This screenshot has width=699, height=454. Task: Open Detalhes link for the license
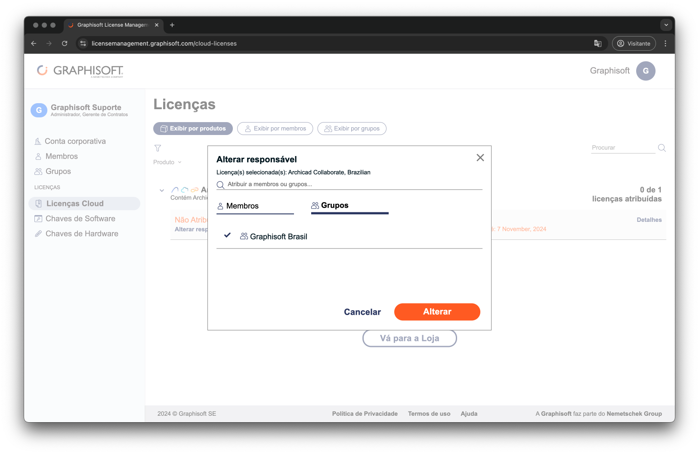(x=650, y=220)
